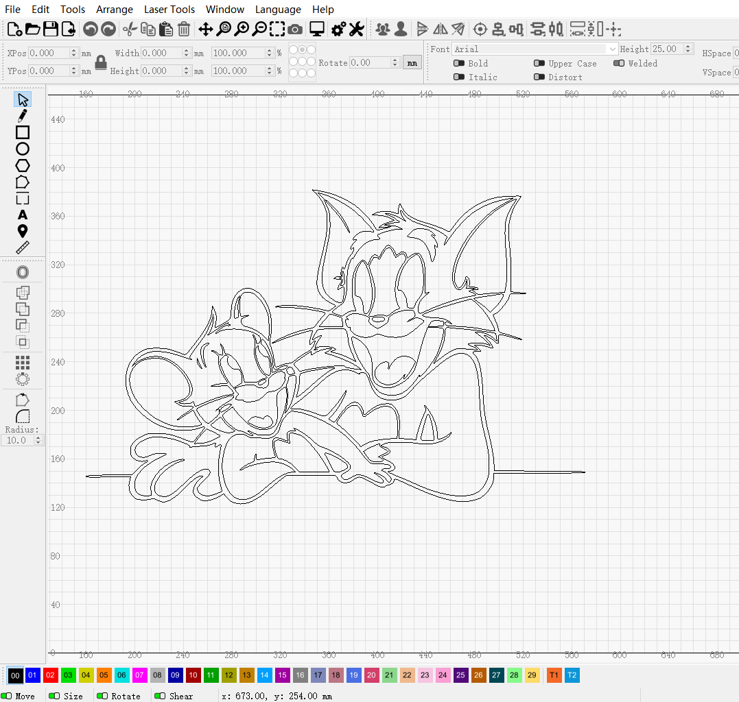Click the zoom in magnifier icon
739x702 pixels.
240,29
